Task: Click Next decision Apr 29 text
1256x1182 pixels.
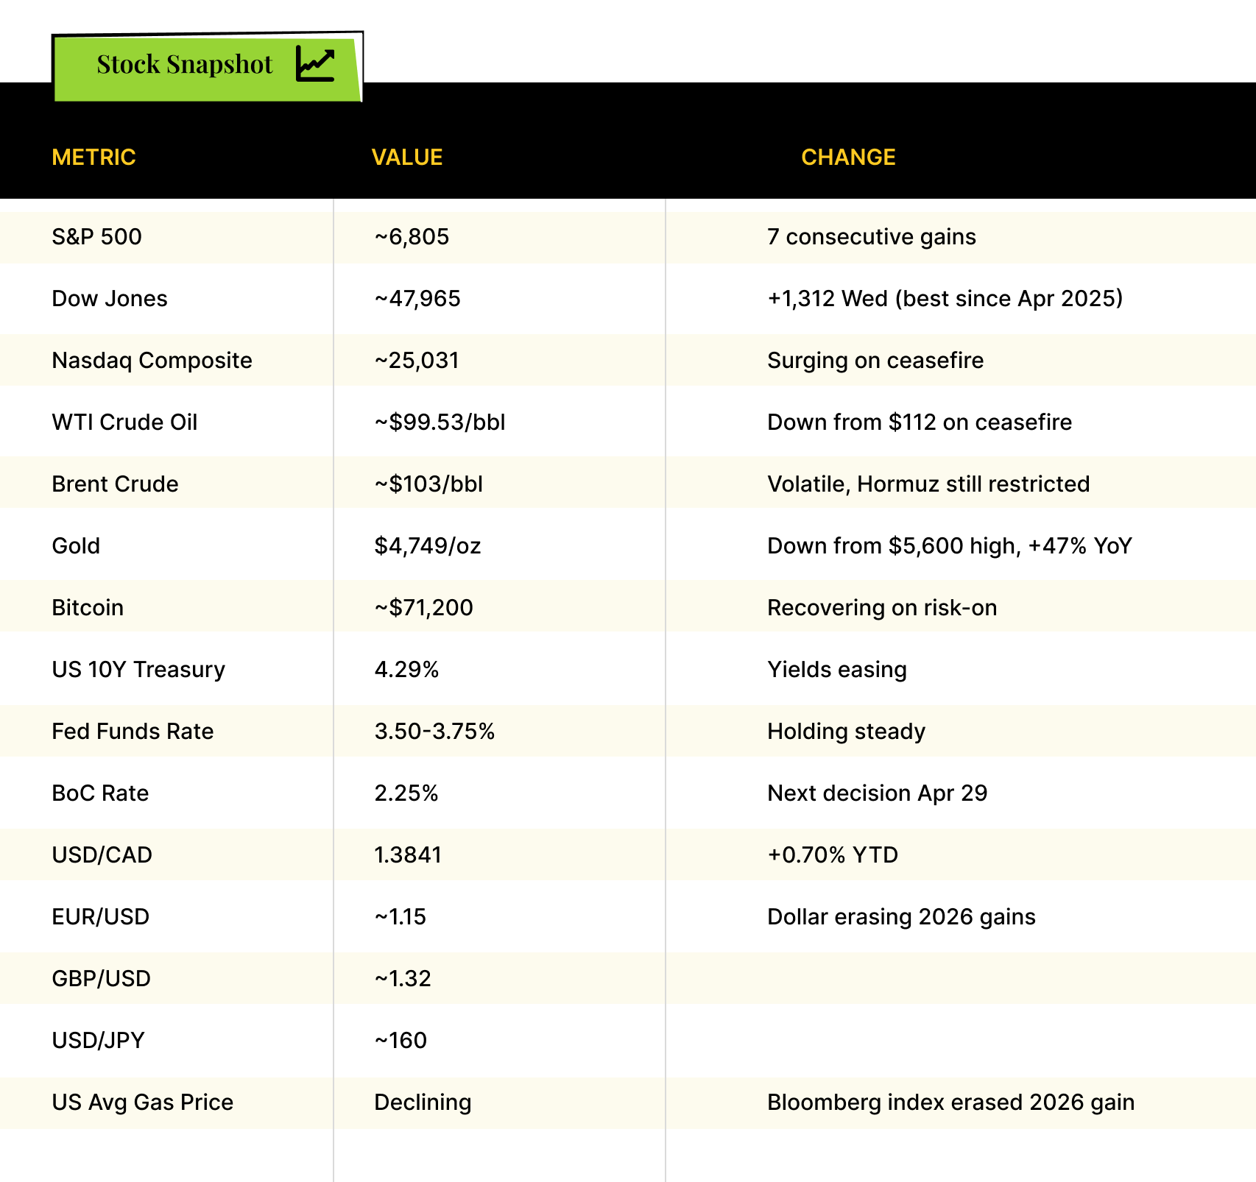Action: tap(878, 793)
